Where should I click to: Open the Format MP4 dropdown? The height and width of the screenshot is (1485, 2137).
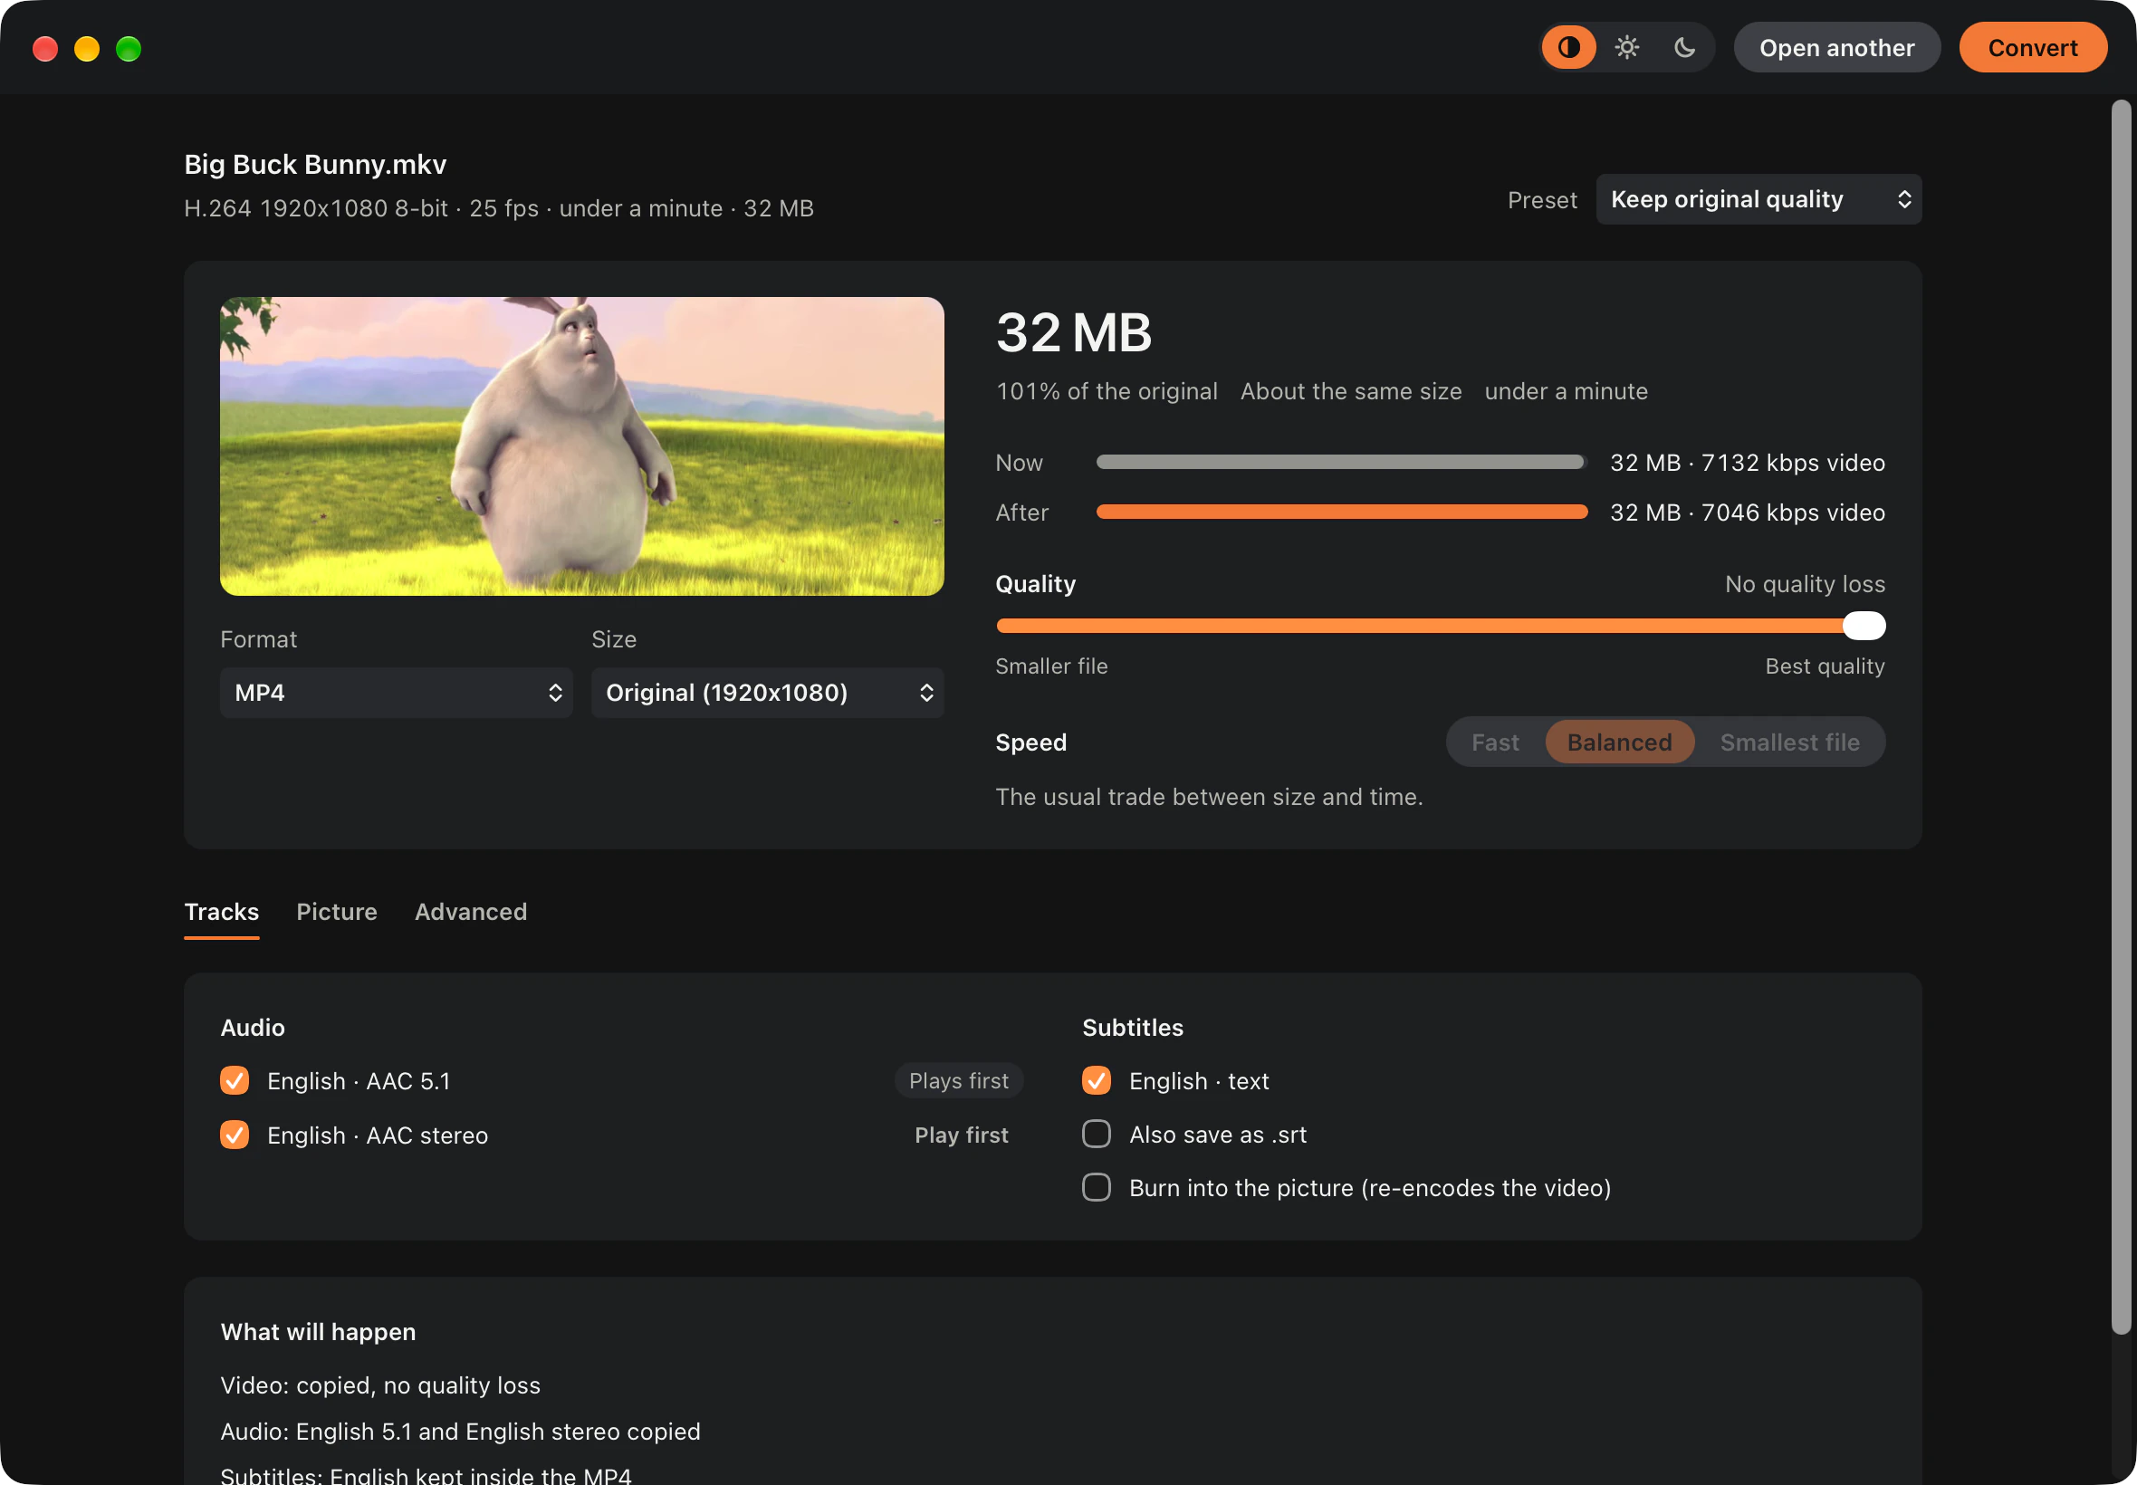tap(397, 693)
